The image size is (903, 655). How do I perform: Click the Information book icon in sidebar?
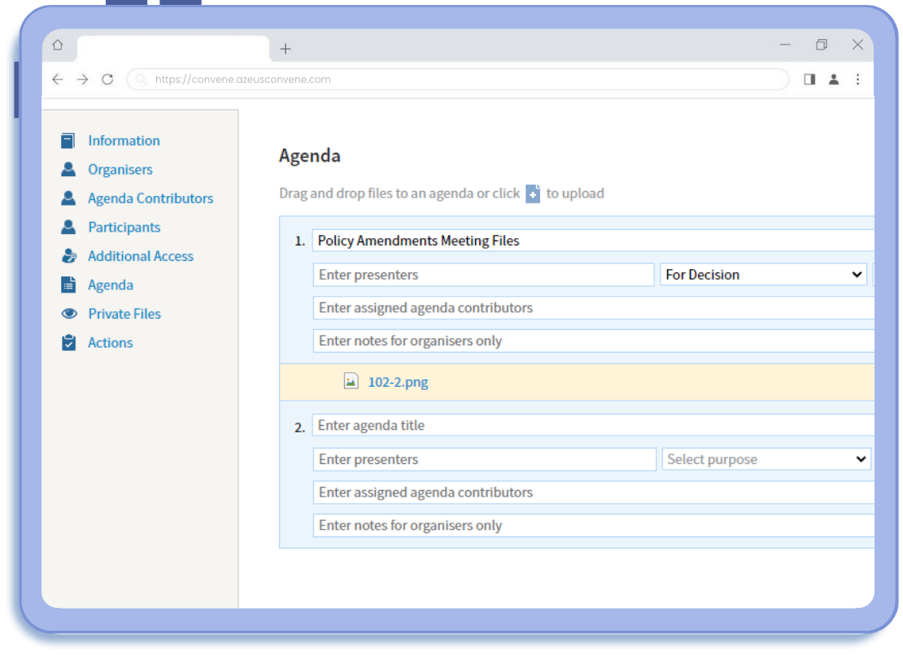click(x=68, y=141)
